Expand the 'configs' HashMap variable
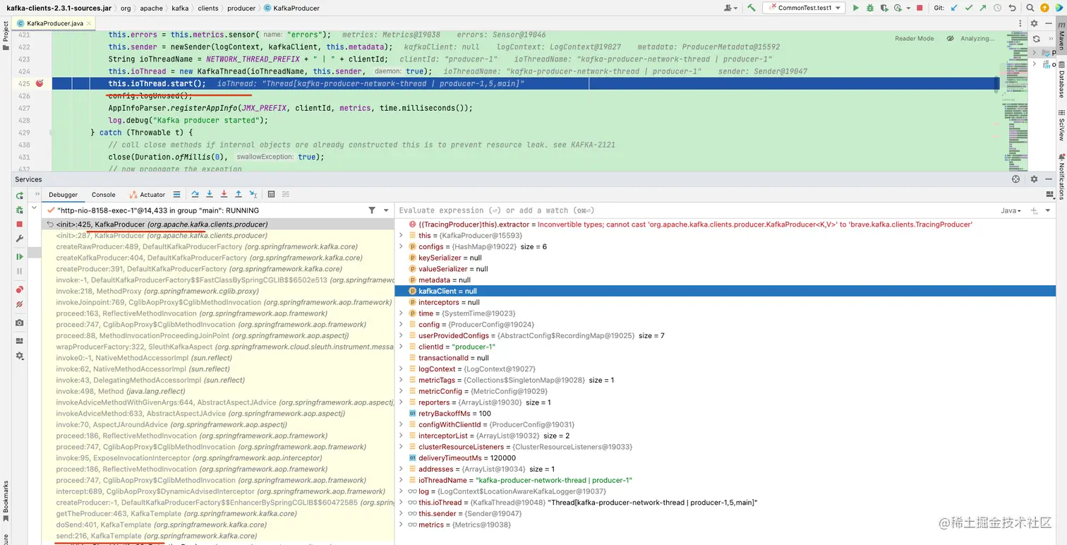Viewport: 1067px width, 545px height. click(x=402, y=246)
